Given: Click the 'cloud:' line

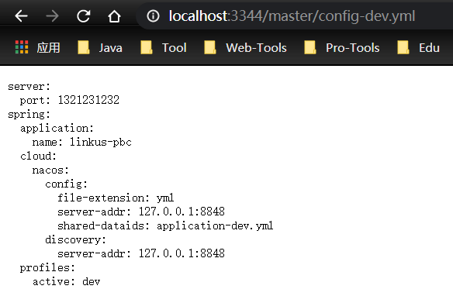Looking at the screenshot, I should click(38, 156).
